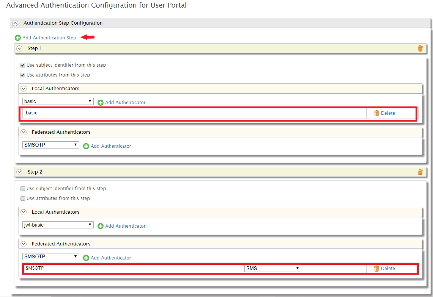Click Add Authenticator link in Step 1 Federated
The height and width of the screenshot is (297, 433).
point(111,146)
